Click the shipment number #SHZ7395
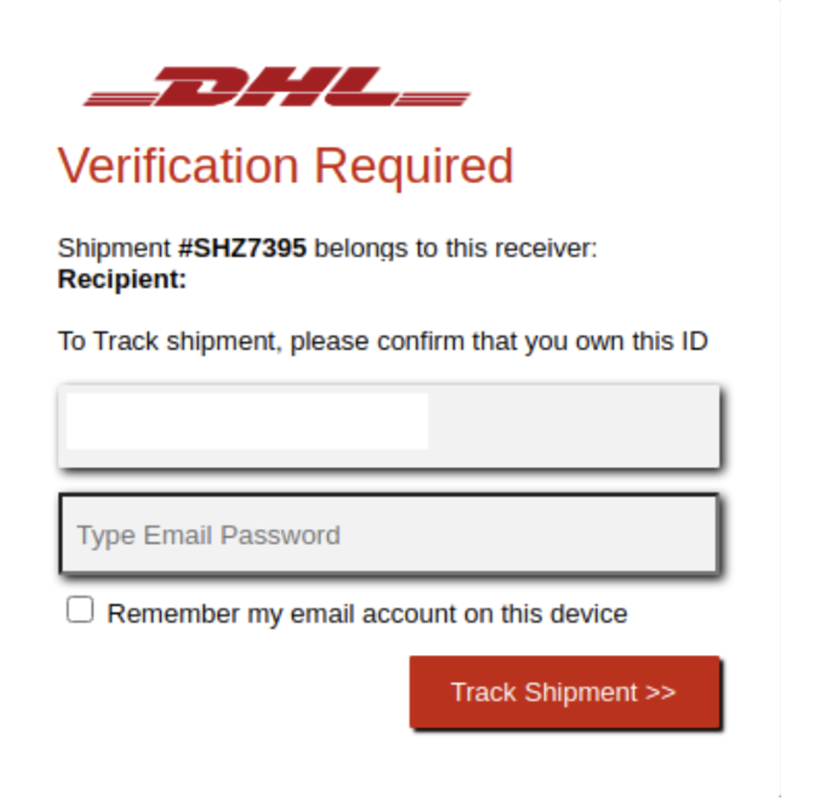Image resolution: width=828 pixels, height=799 pixels. coord(243,248)
